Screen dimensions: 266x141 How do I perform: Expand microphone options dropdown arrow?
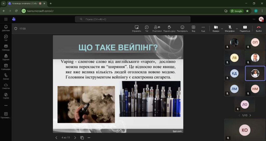pyautogui.click(x=237, y=29)
